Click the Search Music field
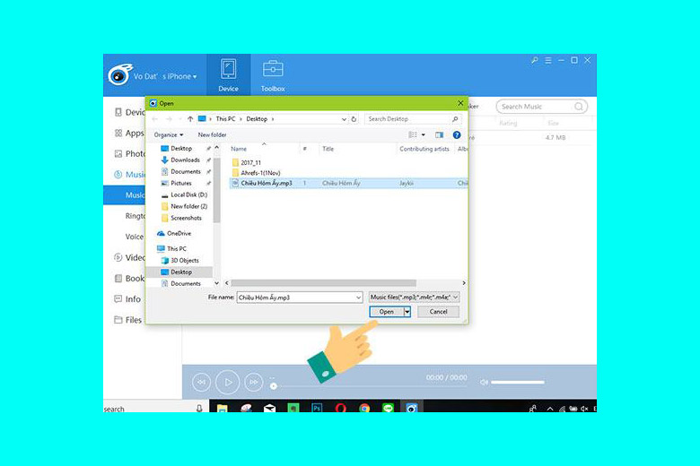This screenshot has height=466, width=700. (x=541, y=107)
